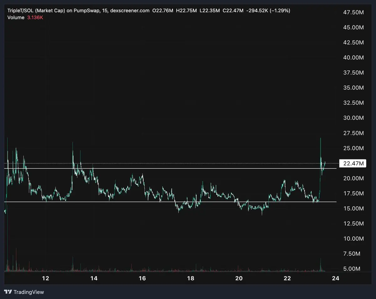Click the Volume indicator label
Screen dimensions: 376x299
click(x=16, y=18)
